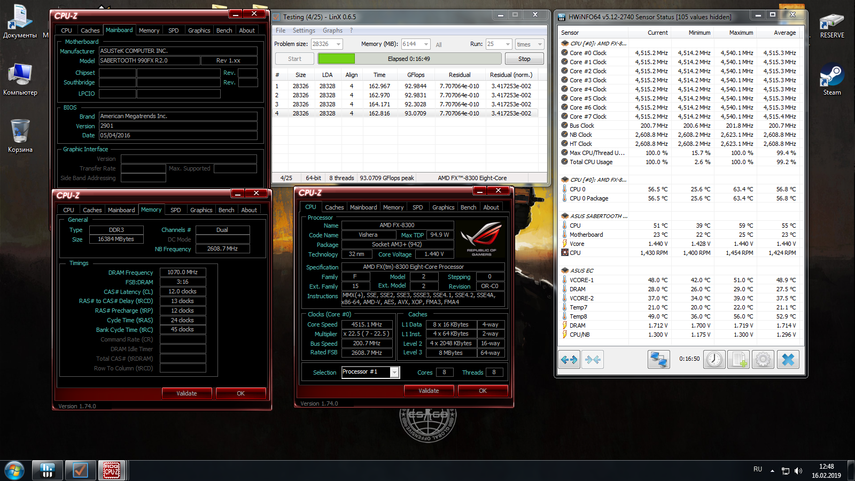Show hidden tray icons arrow

pos(772,471)
